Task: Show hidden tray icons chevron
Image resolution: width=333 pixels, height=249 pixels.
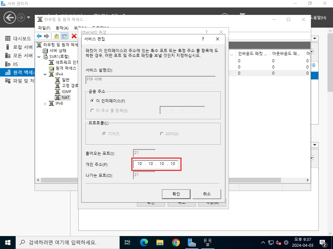Action: [x=263, y=243]
